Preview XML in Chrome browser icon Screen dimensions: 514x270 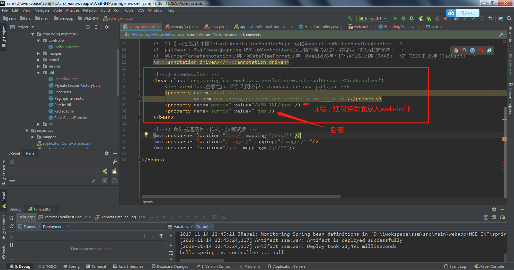click(456, 50)
